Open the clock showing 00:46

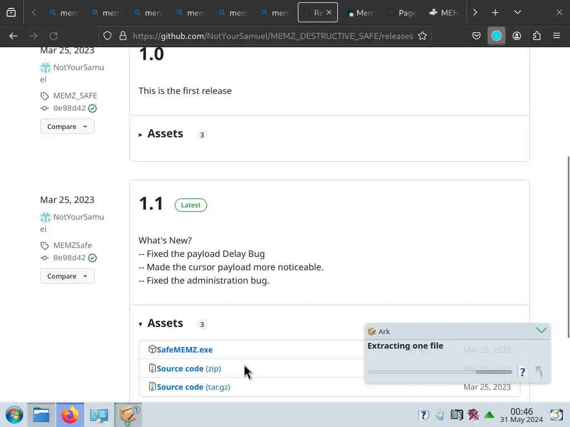coord(521,415)
